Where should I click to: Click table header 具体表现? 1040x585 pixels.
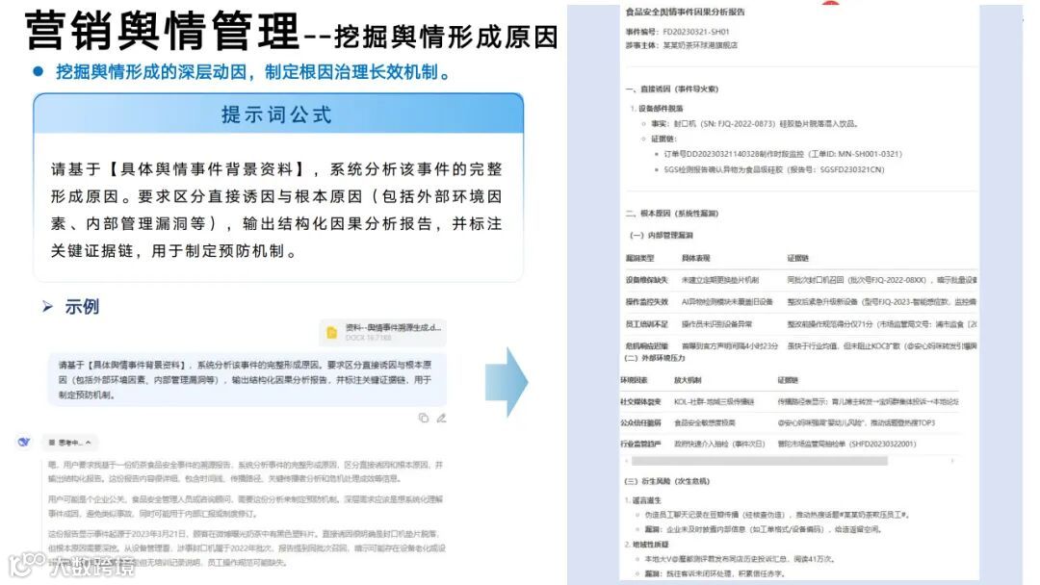pyautogui.click(x=696, y=259)
